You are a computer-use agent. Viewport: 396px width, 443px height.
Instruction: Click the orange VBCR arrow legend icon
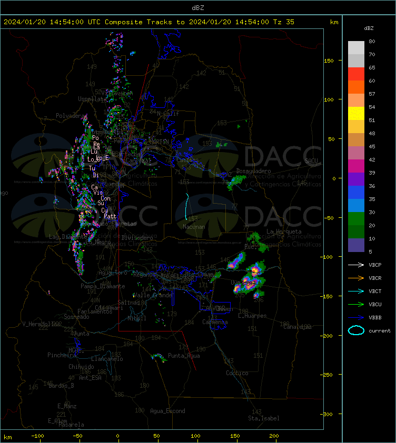tap(356, 278)
